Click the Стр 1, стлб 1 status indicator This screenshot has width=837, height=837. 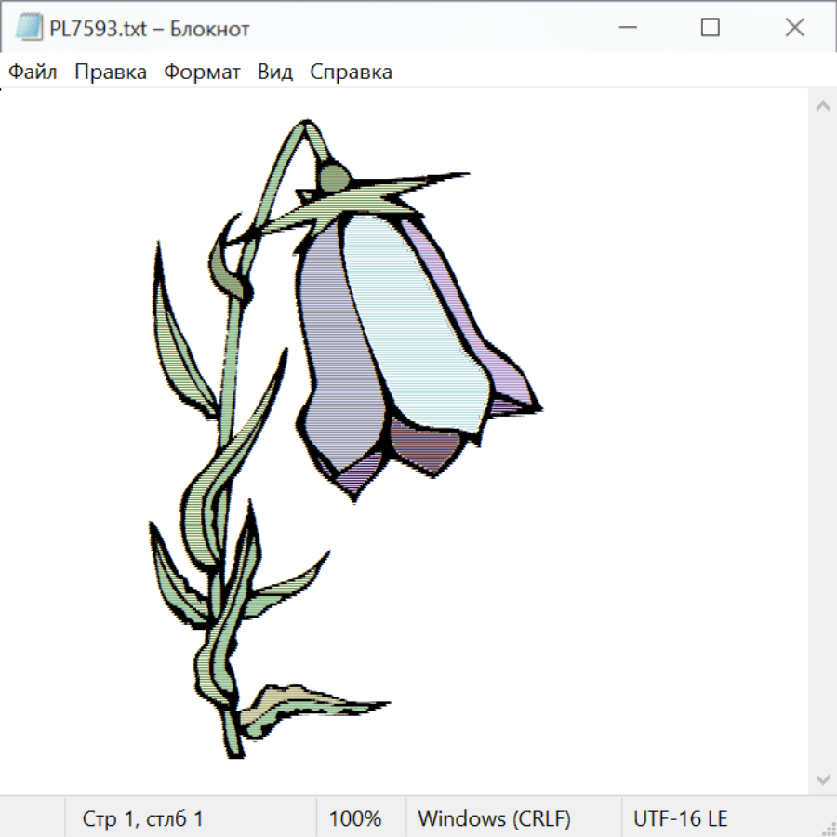(142, 819)
